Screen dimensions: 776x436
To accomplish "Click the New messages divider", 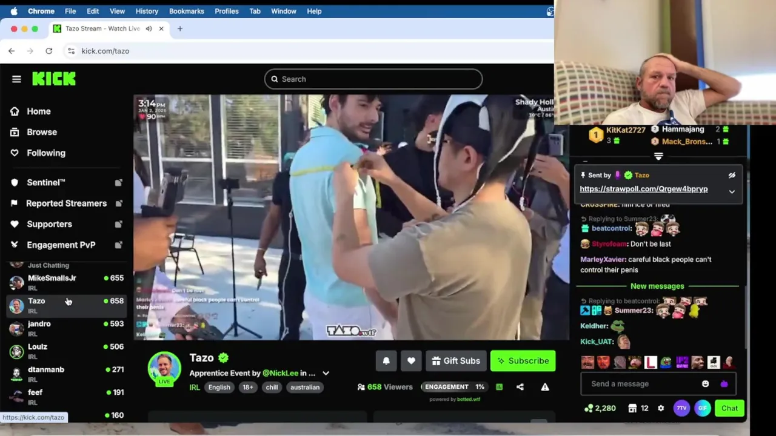I will [x=657, y=286].
